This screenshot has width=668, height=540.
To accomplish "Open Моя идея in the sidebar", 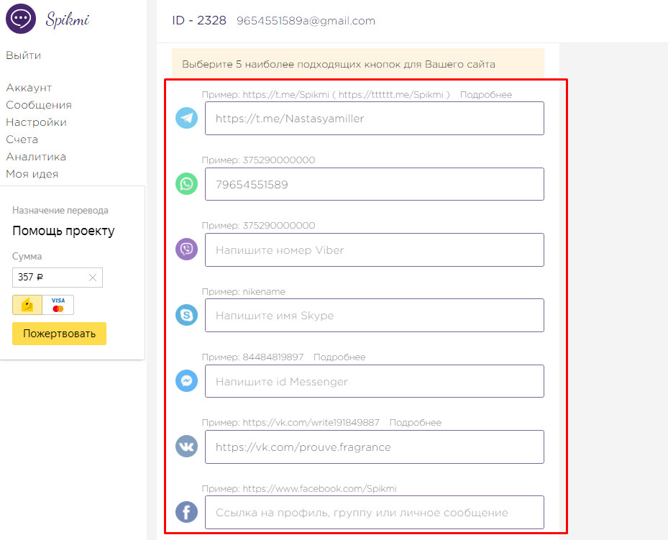I will pos(32,174).
